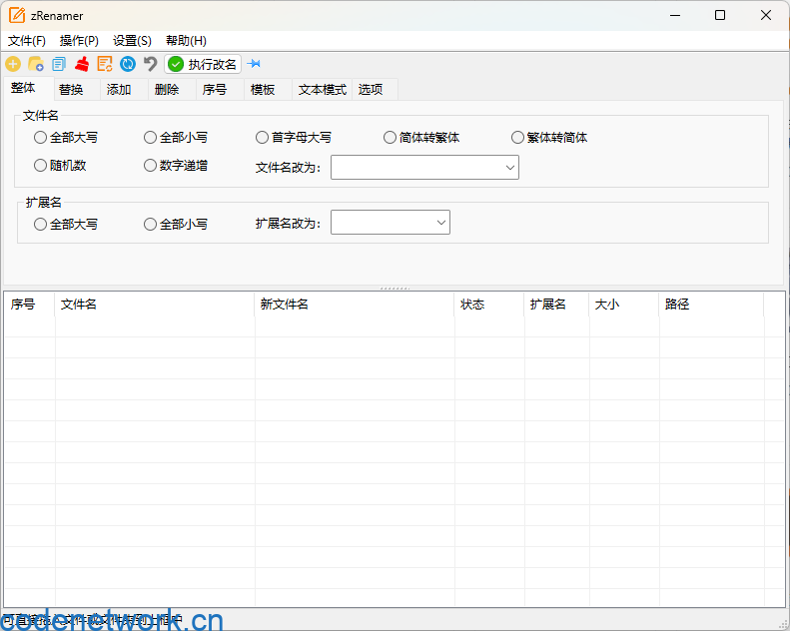Click the orange document refresh icon
The width and height of the screenshot is (790, 631).
pyautogui.click(x=105, y=64)
